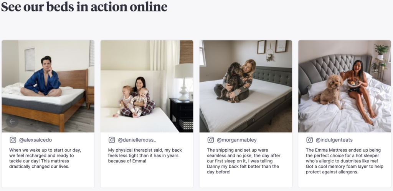Open the @indulgenteats profile handle
Viewport: 393px width, 191px height.
[x=334, y=140]
